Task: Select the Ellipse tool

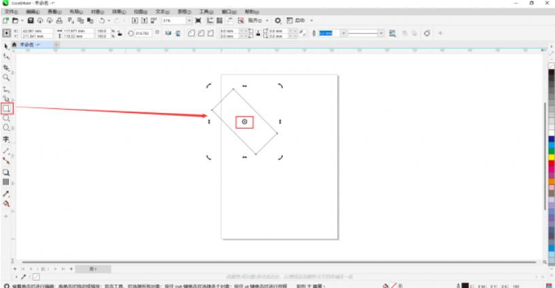Action: [x=7, y=118]
